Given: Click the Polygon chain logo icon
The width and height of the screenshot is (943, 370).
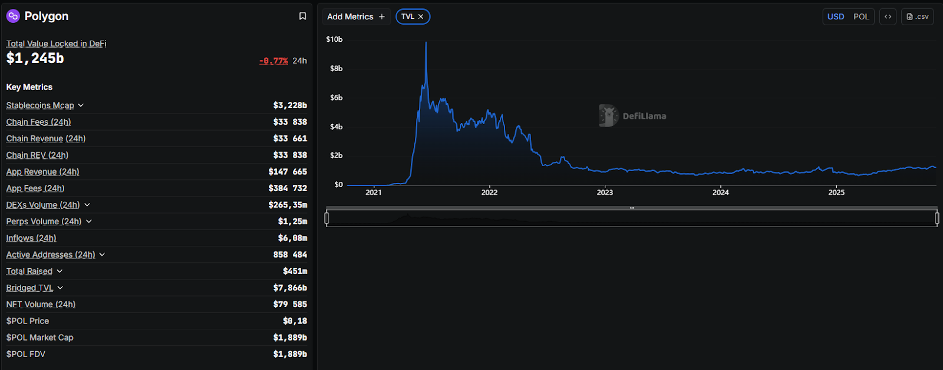Looking at the screenshot, I should [x=13, y=16].
